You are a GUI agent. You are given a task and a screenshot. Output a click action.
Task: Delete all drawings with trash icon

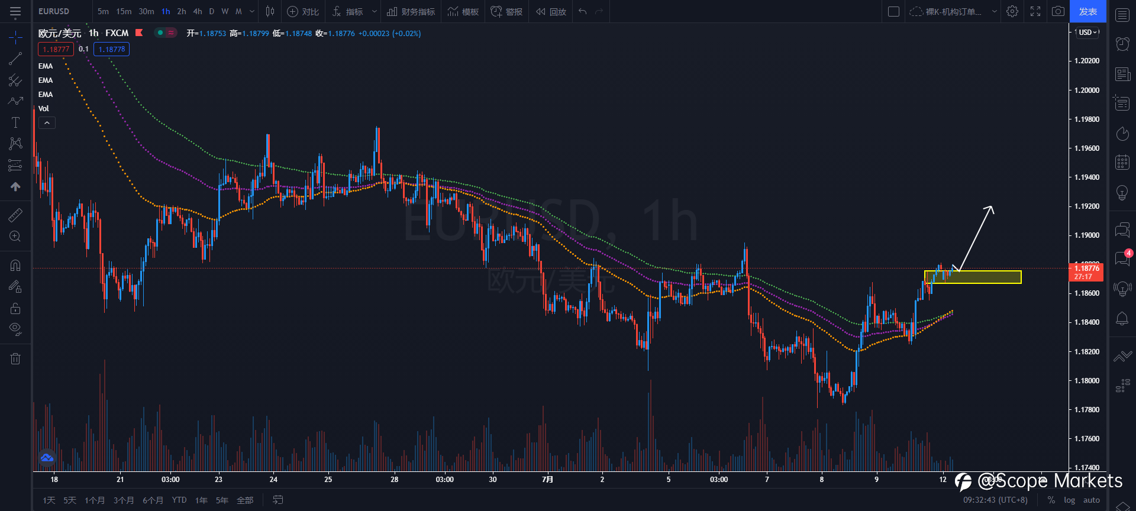click(x=15, y=358)
